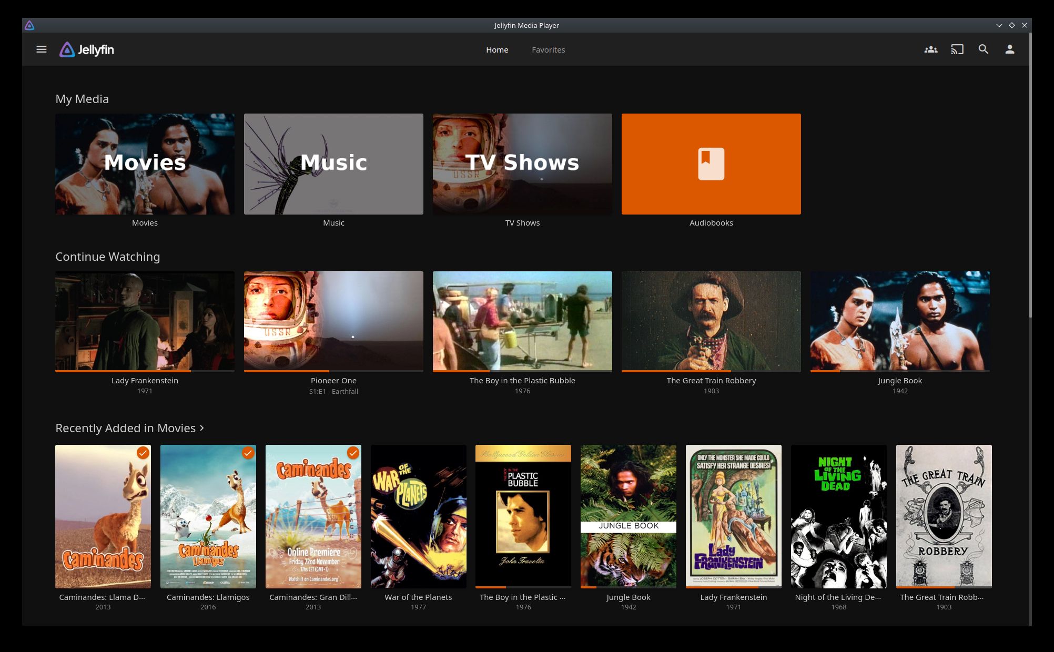1054x652 pixels.
Task: Resume Pioneer One in Continue Watching
Action: pyautogui.click(x=333, y=321)
